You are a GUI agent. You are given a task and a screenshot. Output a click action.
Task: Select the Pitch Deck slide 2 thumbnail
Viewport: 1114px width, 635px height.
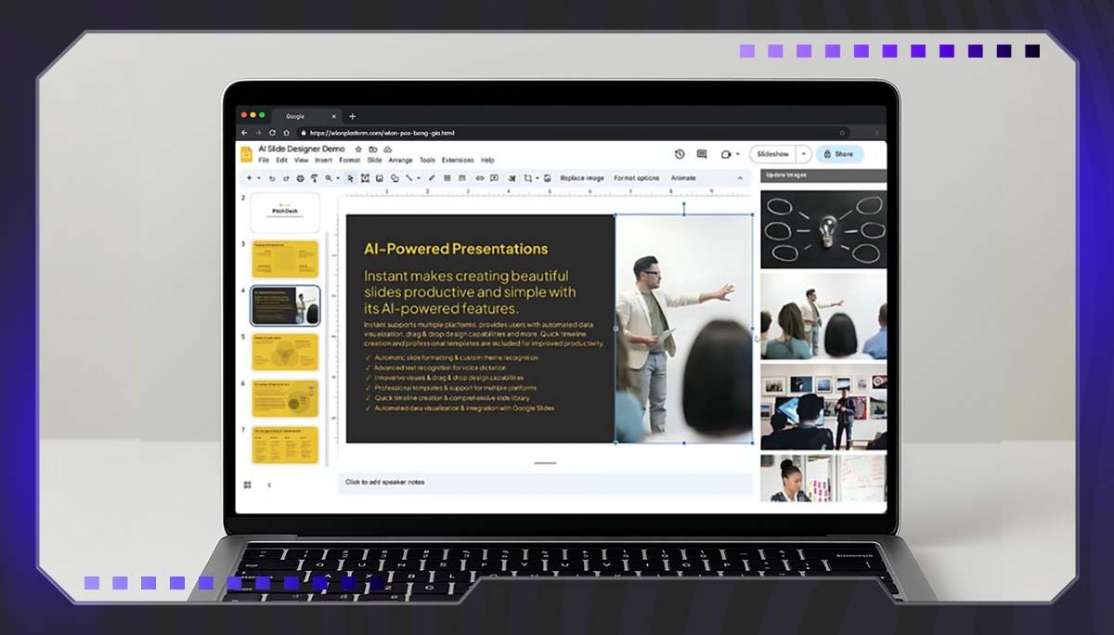[x=284, y=213]
